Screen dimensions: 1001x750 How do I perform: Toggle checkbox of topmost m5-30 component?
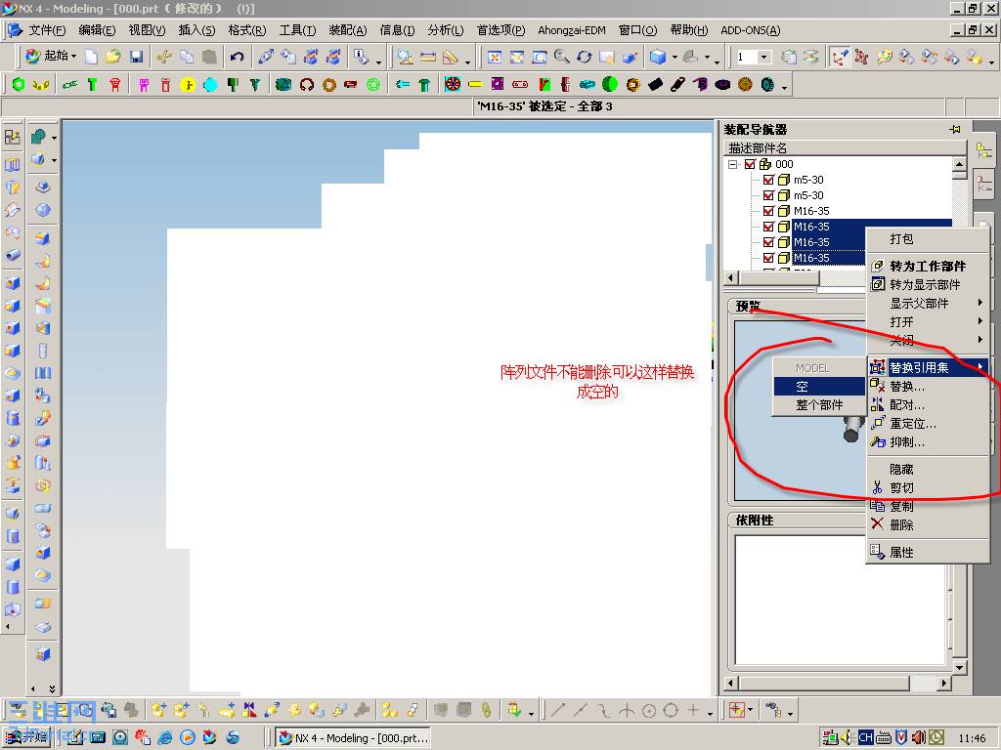[768, 180]
